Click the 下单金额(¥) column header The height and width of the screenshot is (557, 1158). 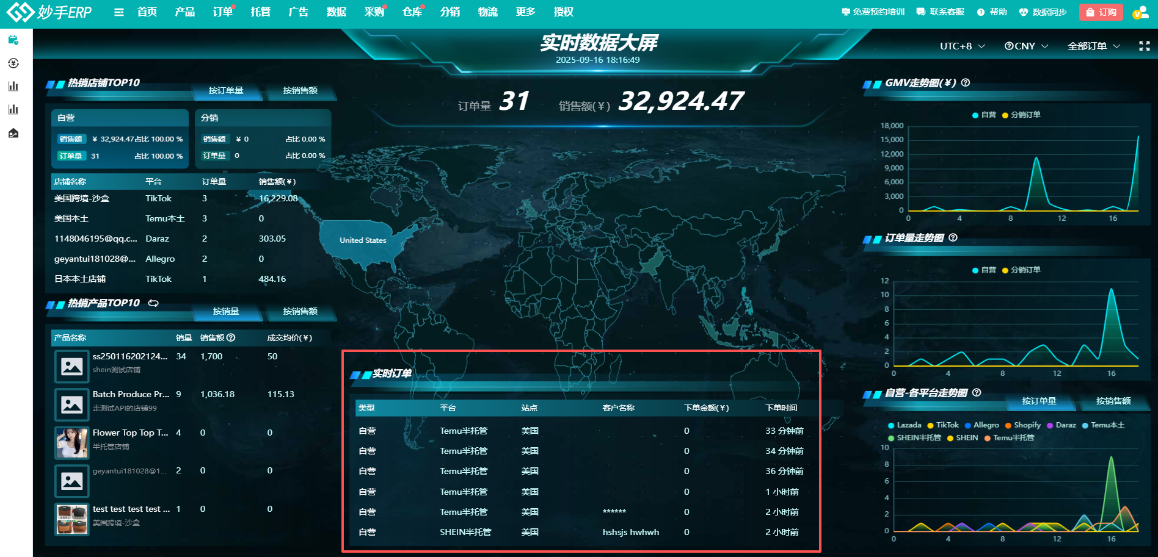click(x=707, y=408)
